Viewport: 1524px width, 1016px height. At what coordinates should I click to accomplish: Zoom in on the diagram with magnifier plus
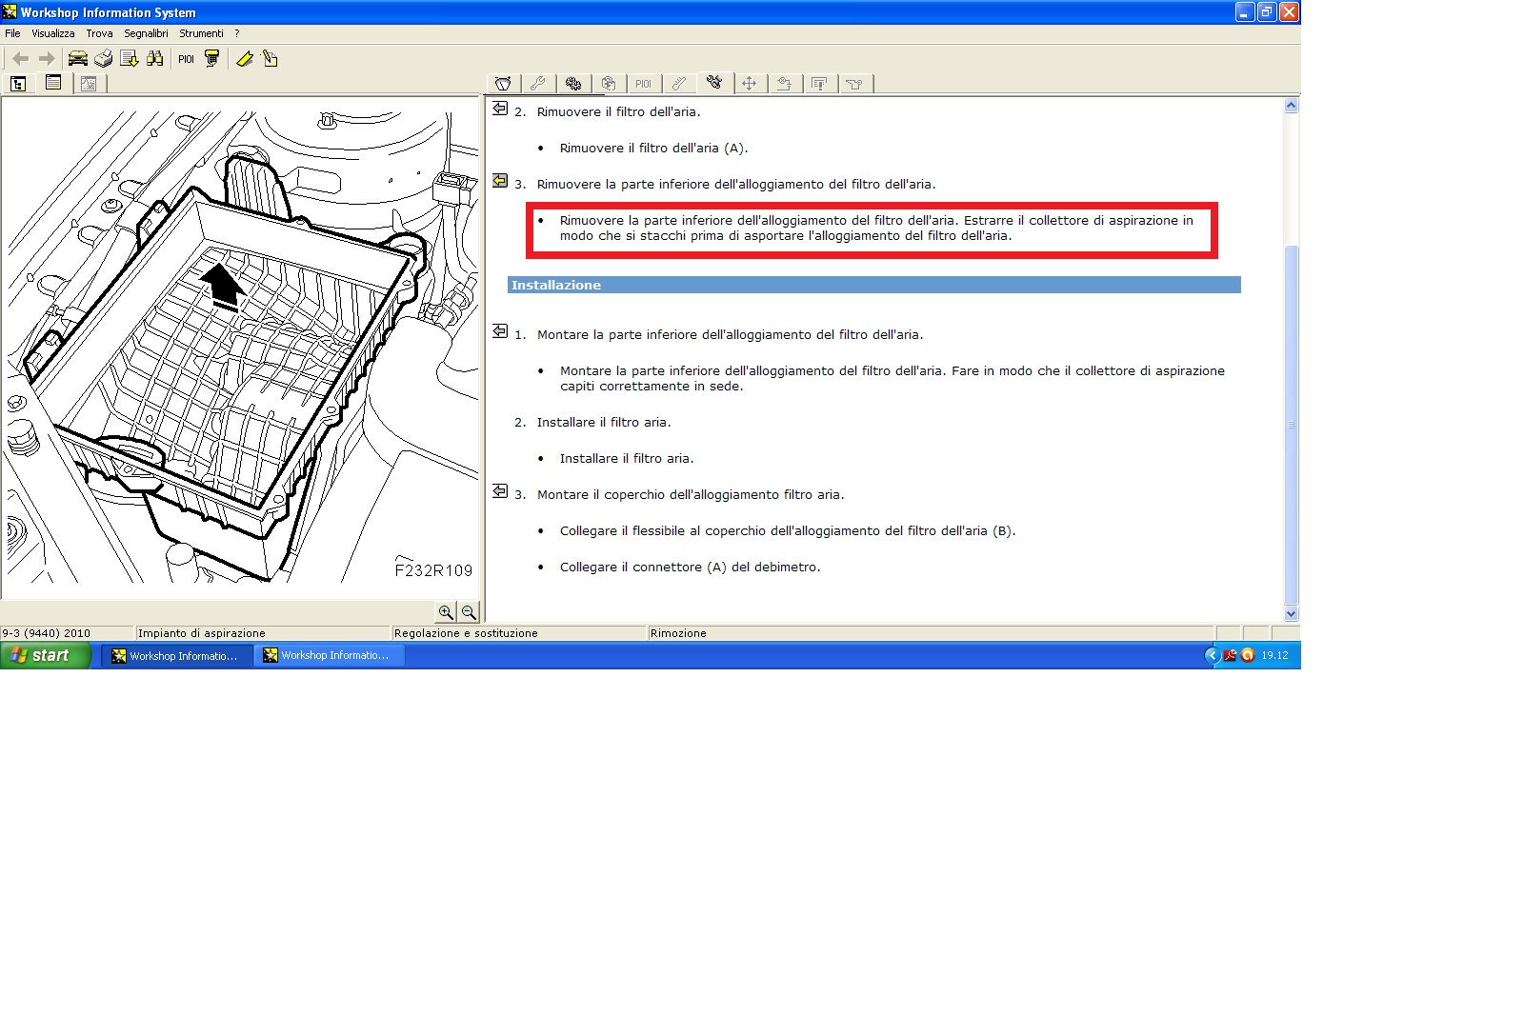446,612
